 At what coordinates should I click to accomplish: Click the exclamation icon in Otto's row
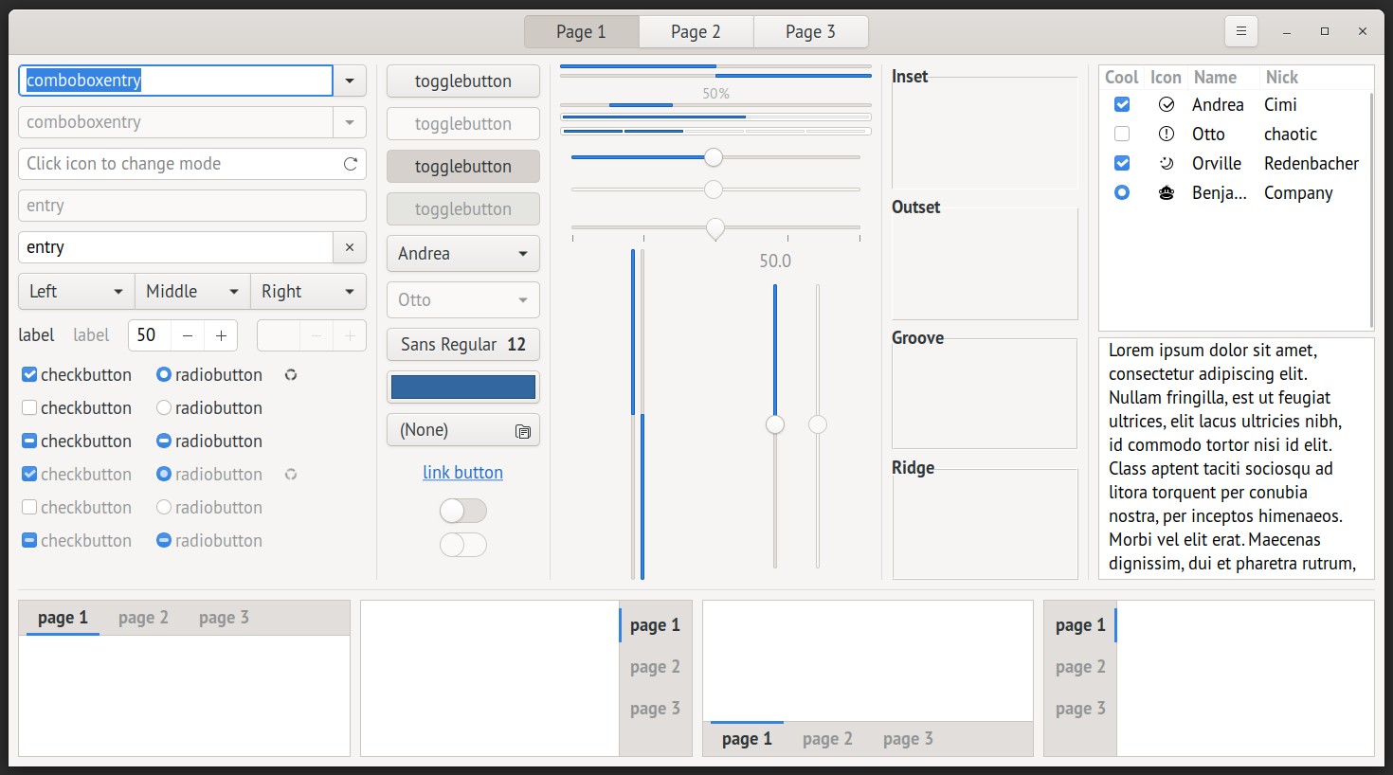click(x=1167, y=135)
